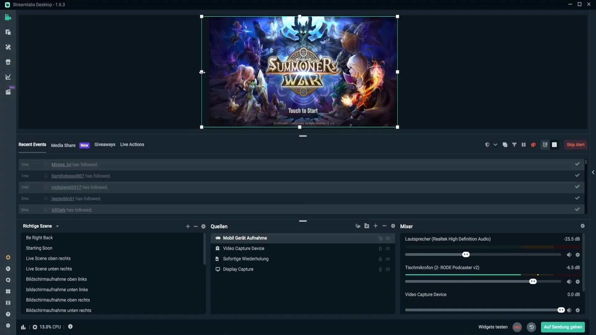The width and height of the screenshot is (596, 335).
Task: Toggle visibility of Mobil Gerät Aufnahme
Action: 388,238
